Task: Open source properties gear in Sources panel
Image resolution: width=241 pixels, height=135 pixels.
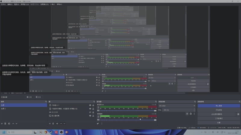Action: click(57, 124)
